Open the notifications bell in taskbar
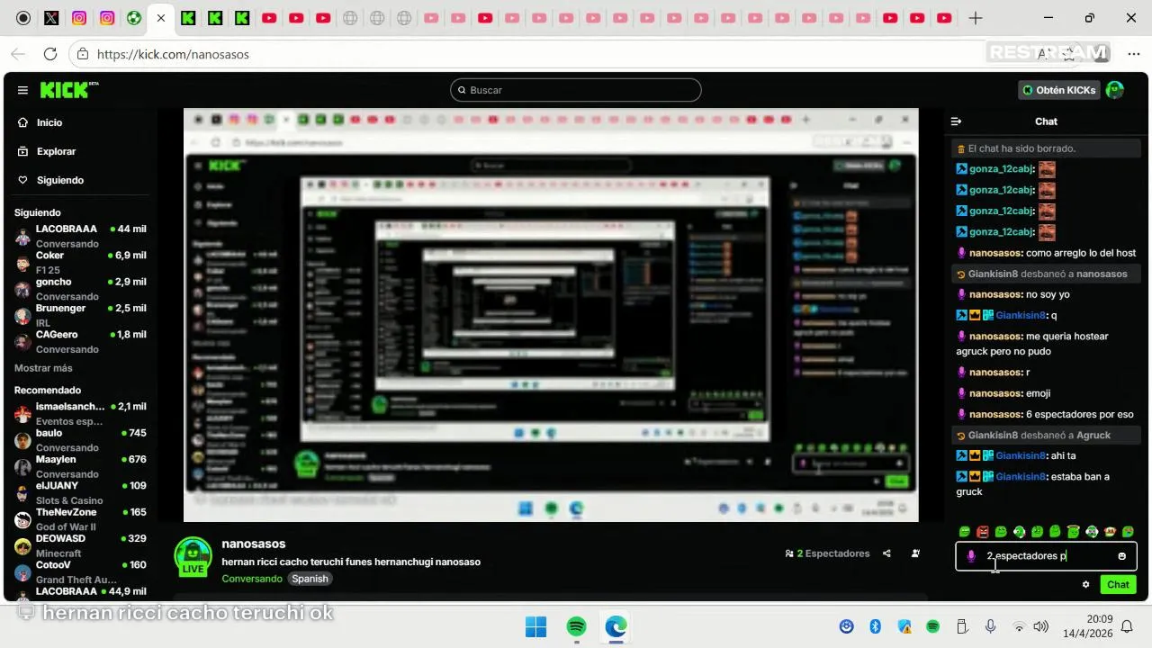Viewport: 1152px width, 648px height. (1127, 626)
